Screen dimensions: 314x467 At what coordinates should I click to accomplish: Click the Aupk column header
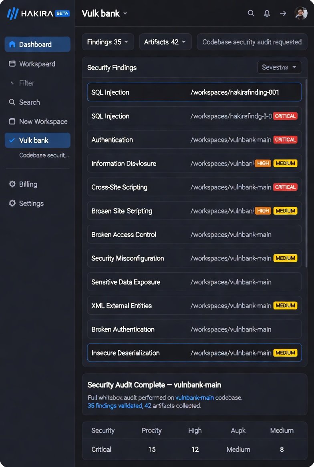pyautogui.click(x=238, y=430)
